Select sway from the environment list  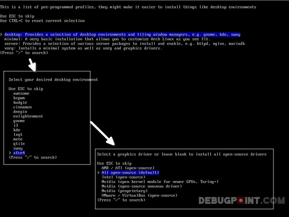click(x=18, y=148)
